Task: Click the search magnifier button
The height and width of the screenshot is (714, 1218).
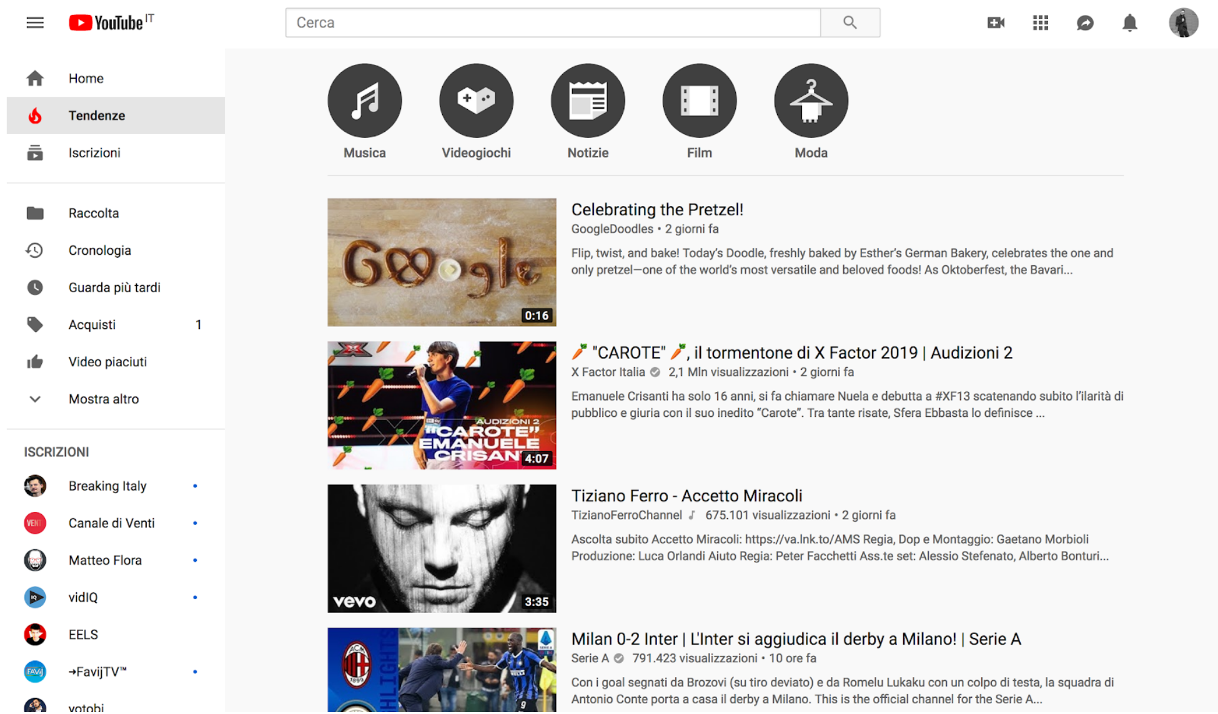Action: point(850,22)
